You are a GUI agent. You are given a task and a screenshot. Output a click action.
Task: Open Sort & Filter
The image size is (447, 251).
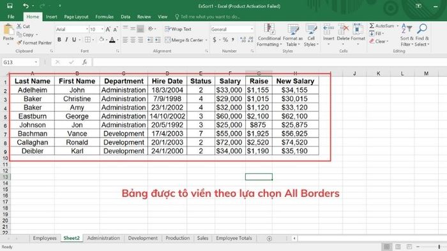point(407,35)
